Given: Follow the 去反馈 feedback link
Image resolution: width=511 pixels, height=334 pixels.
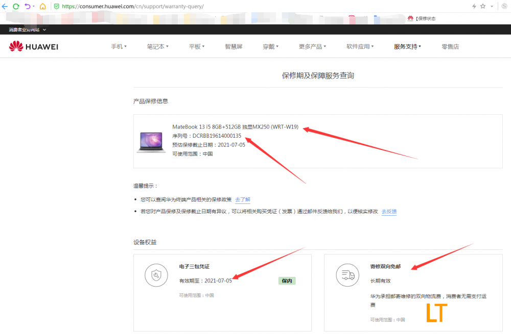Looking at the screenshot, I should point(389,212).
